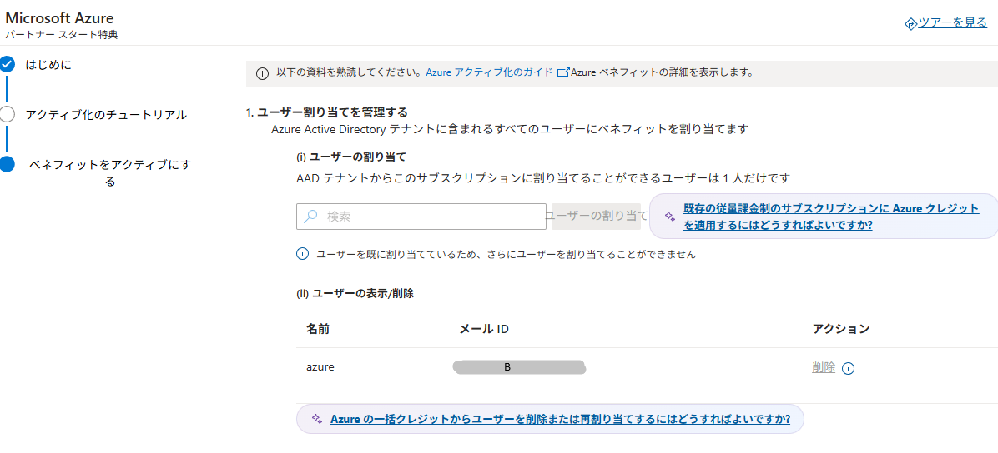
Task: Click the redacted email ID cell
Action: pyautogui.click(x=519, y=366)
